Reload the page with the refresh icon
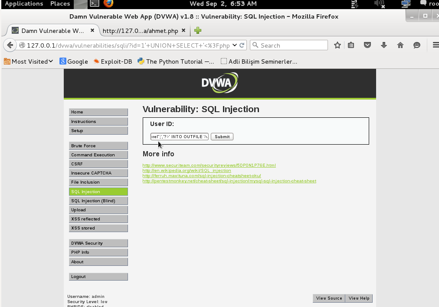 [242, 45]
